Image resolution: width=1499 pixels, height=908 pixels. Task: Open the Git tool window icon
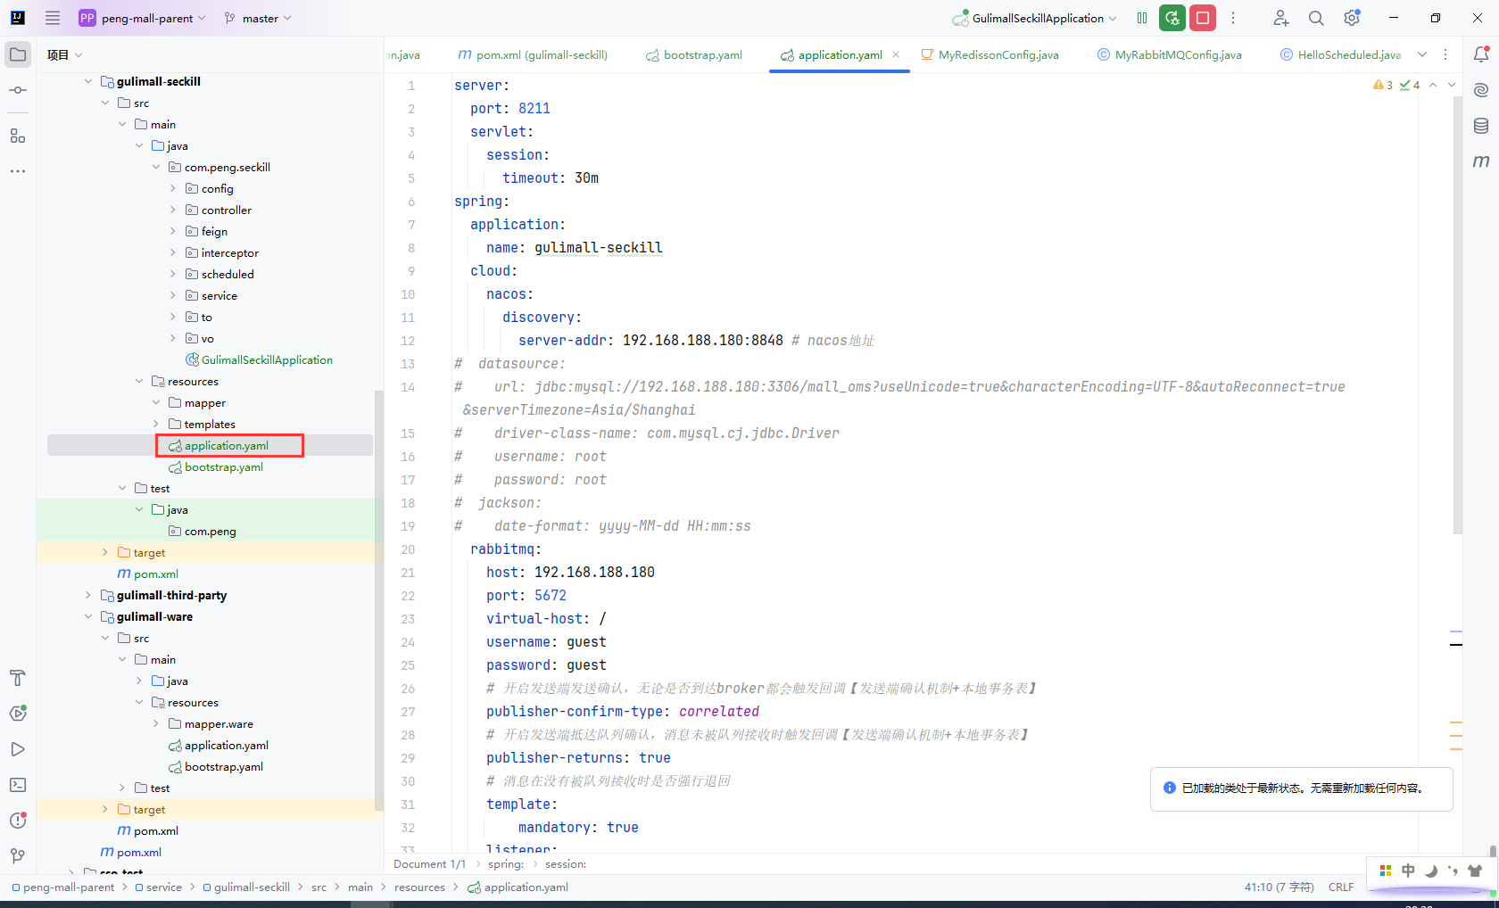[18, 856]
